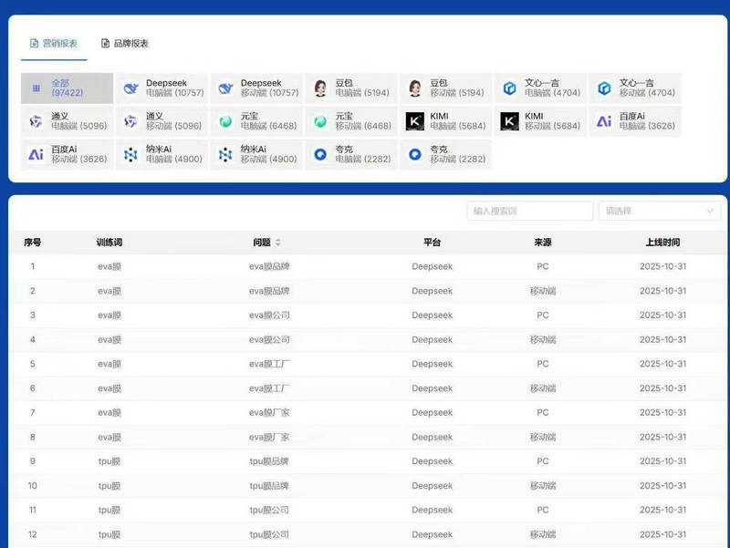
Task: Select row 9 with tpu膜品牌
Action: (x=269, y=461)
